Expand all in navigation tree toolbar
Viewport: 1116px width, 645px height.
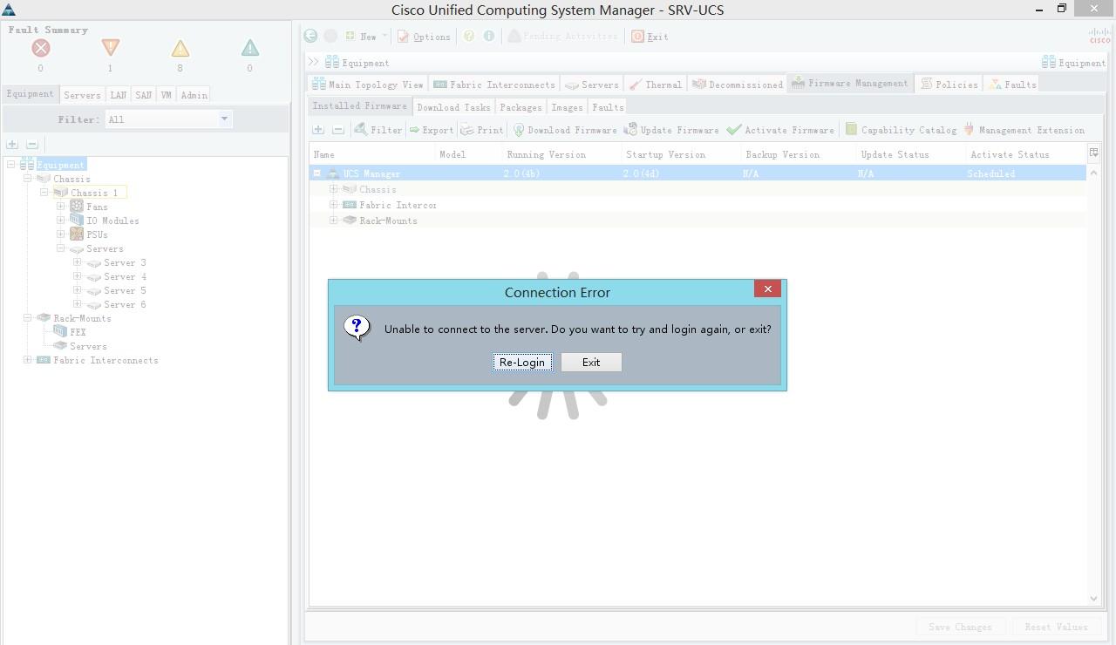pos(12,144)
